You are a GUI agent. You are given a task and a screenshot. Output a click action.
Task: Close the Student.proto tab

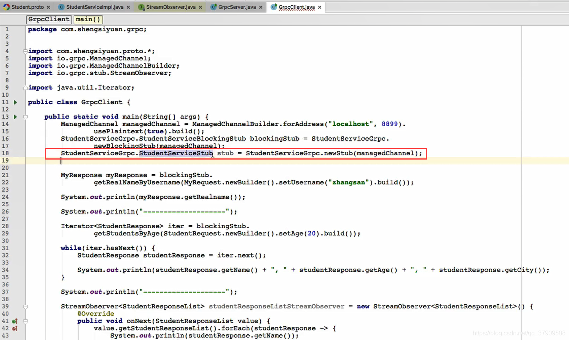(48, 7)
